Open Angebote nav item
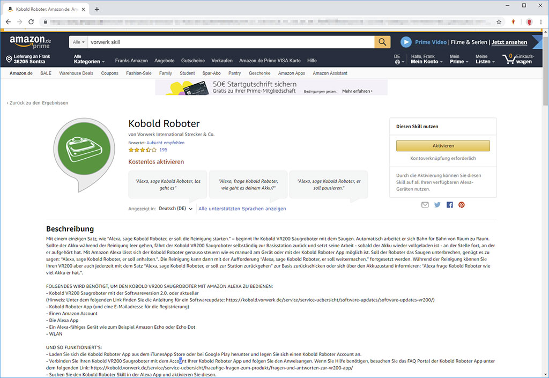 coord(164,61)
